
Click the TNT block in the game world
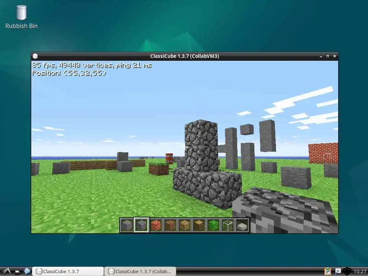[x=169, y=158]
